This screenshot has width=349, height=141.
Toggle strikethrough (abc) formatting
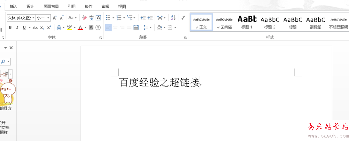(x=35, y=27)
